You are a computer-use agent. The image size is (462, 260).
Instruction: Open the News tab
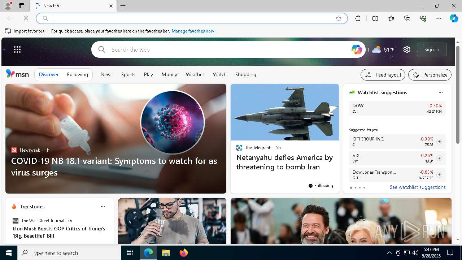click(106, 74)
